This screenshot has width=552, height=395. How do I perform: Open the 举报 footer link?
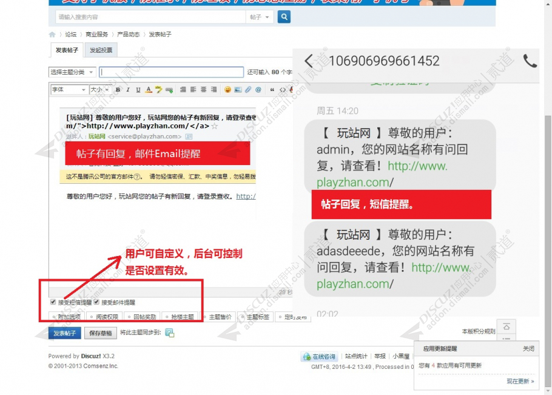380,356
